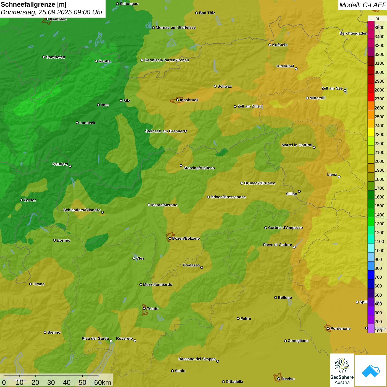387x387 pixels.
Task: Select the Trento city marker
Action: [x=144, y=308]
